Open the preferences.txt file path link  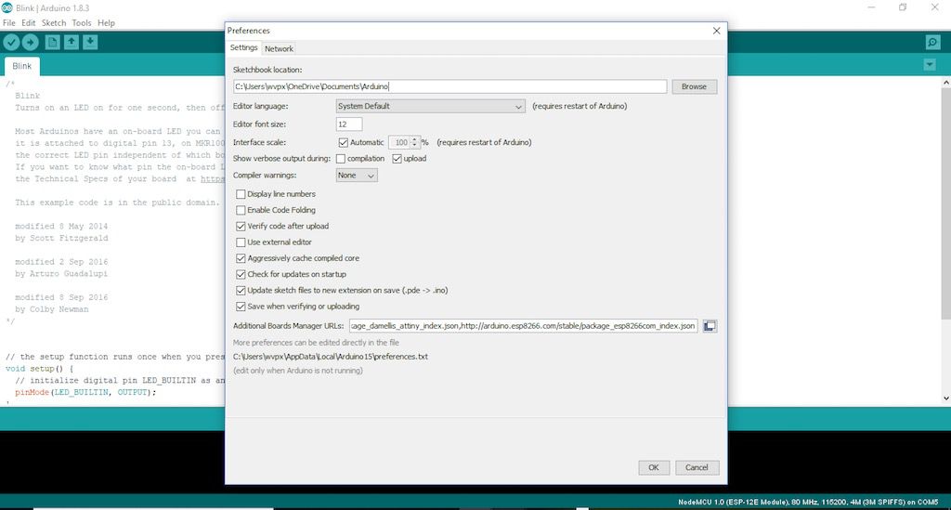point(331,357)
